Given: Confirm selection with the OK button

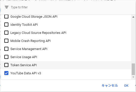Looking at the screenshot, I should pos(126,85).
